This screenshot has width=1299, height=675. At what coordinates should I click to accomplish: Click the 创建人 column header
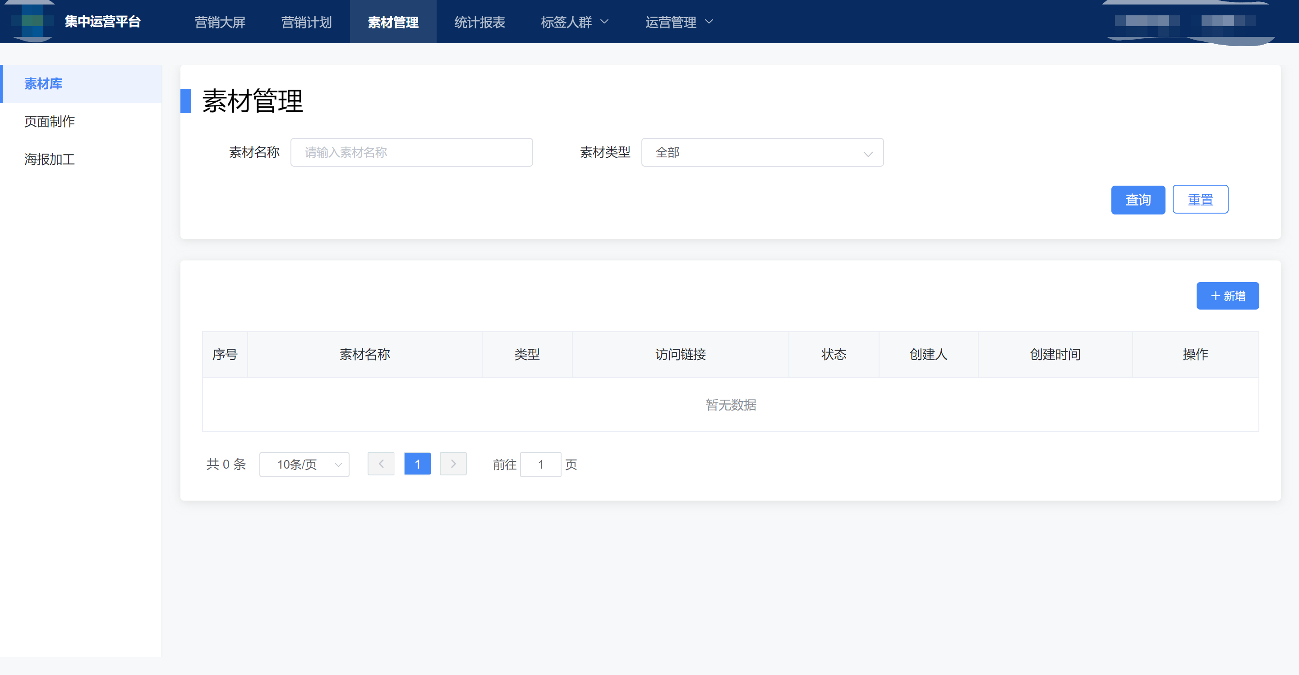[928, 355]
